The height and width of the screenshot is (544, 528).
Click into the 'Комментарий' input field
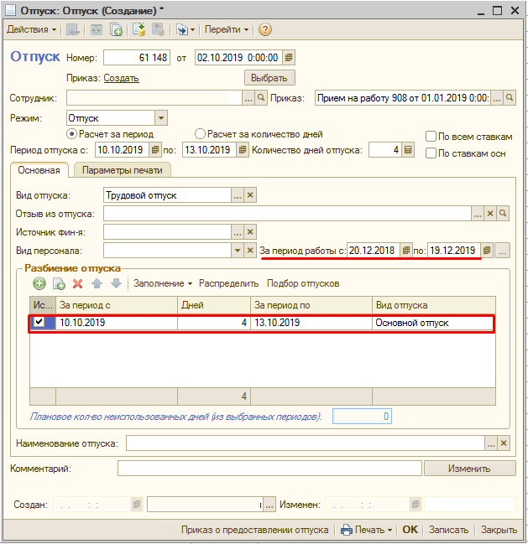(269, 468)
